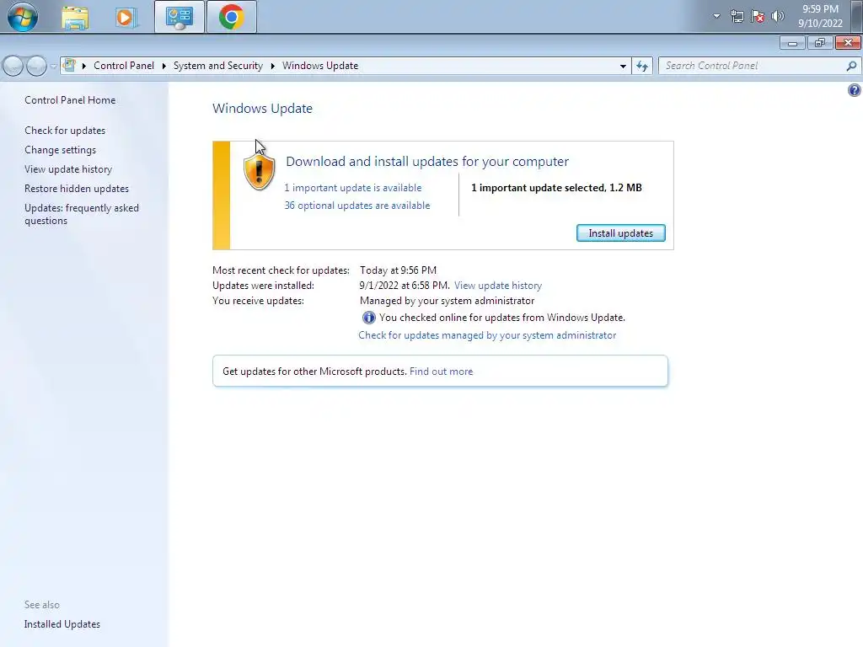Refresh the Windows Update page
Viewport: 863px width, 647px height.
(641, 66)
